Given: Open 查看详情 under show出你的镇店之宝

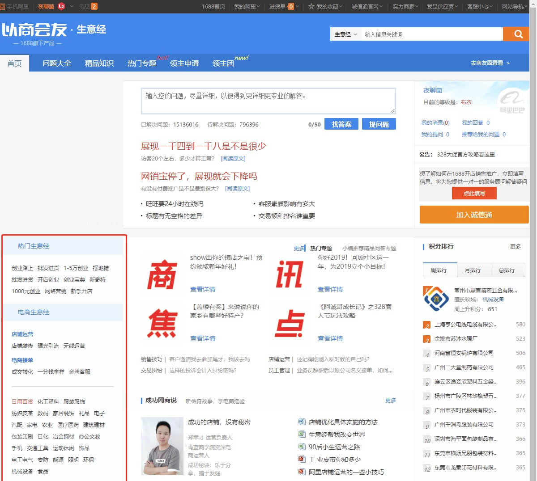Looking at the screenshot, I should pyautogui.click(x=203, y=289).
